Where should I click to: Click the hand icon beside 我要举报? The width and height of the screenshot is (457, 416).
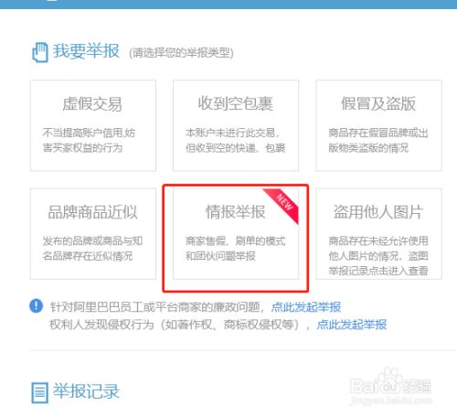(40, 52)
